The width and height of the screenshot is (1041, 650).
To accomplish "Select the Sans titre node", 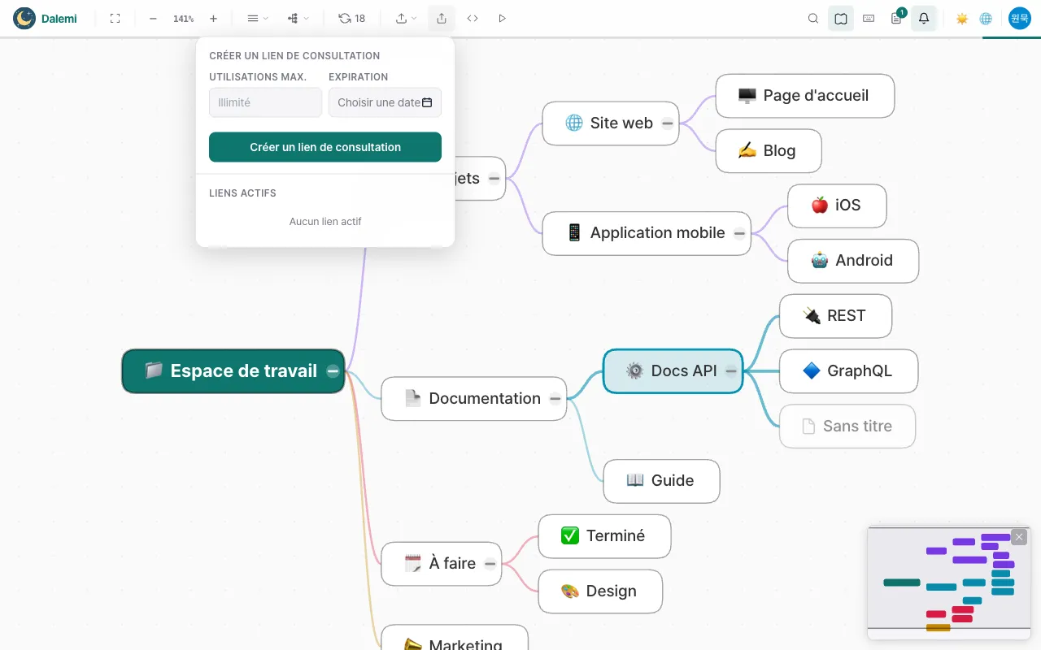I will (847, 427).
